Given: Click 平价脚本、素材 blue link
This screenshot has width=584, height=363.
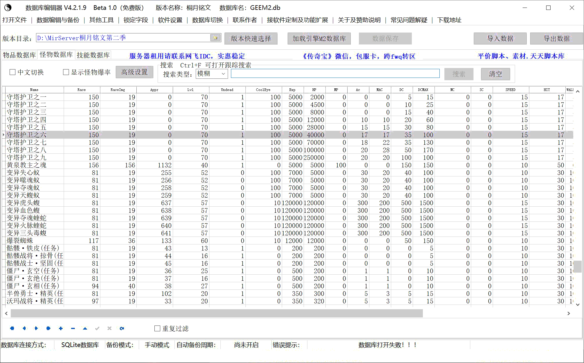Looking at the screenshot, I should tap(521, 56).
